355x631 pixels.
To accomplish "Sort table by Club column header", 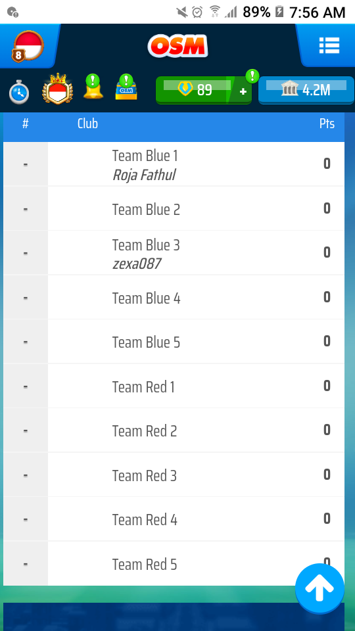I will 87,124.
